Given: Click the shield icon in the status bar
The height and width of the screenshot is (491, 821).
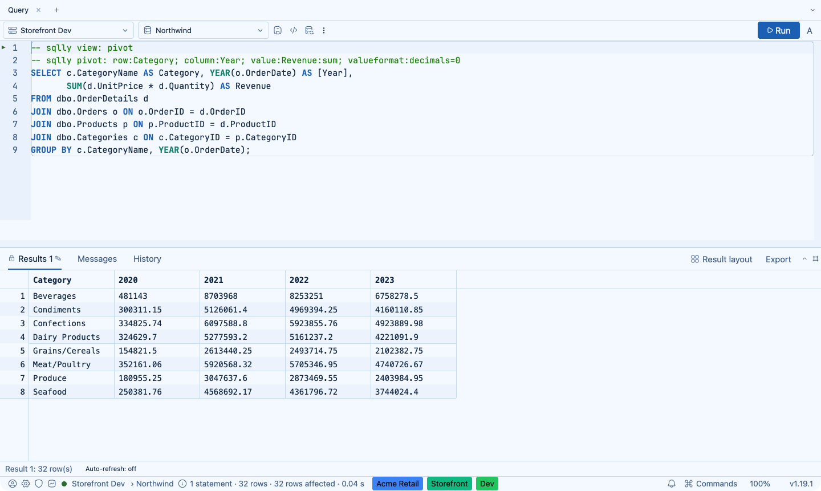Looking at the screenshot, I should (x=39, y=484).
